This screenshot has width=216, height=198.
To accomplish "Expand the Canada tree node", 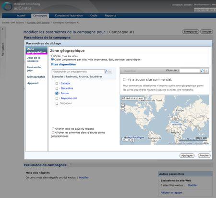I will (x=60, y=83).
